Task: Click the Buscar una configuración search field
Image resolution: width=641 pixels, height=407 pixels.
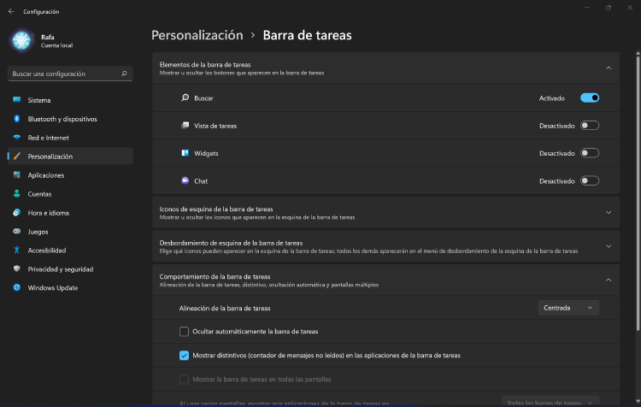Action: click(x=70, y=74)
